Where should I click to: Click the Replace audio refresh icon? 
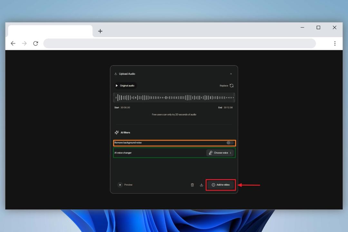click(231, 86)
